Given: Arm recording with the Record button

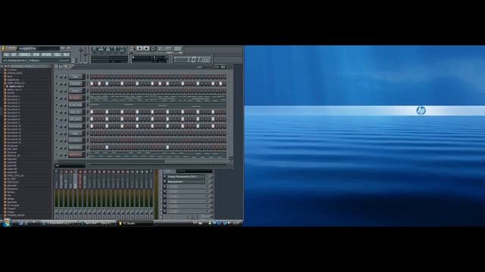Looking at the screenshot, I should [153, 48].
